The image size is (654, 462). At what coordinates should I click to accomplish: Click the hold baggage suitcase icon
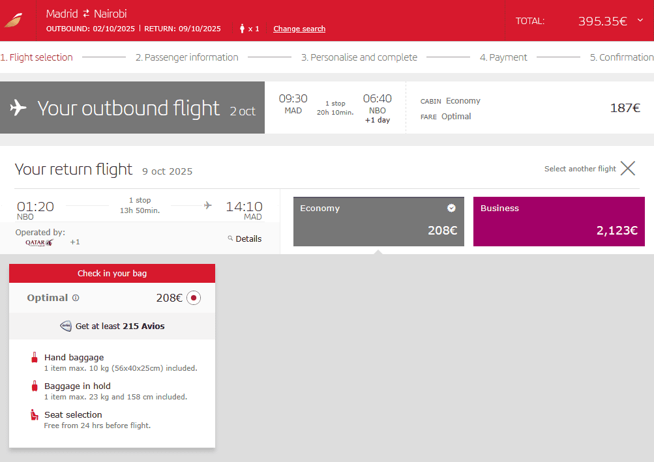pyautogui.click(x=35, y=386)
